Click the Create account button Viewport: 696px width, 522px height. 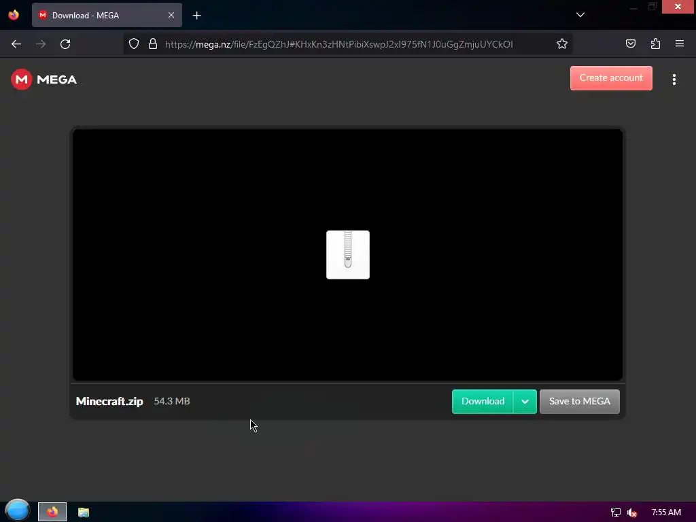(611, 78)
